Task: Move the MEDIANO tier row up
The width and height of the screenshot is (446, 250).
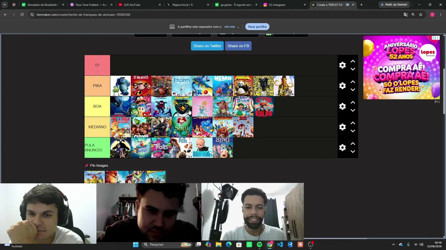Action: [353, 123]
